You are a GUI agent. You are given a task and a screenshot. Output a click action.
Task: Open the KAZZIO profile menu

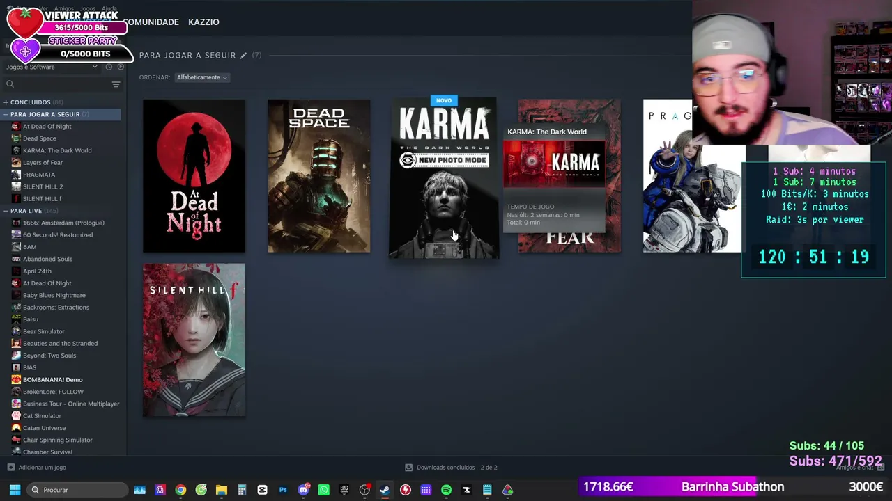pos(203,22)
